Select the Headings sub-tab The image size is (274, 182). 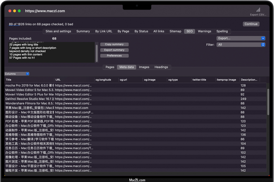point(161,67)
